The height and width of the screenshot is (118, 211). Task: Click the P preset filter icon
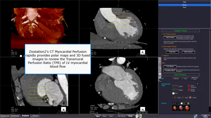point(176,103)
